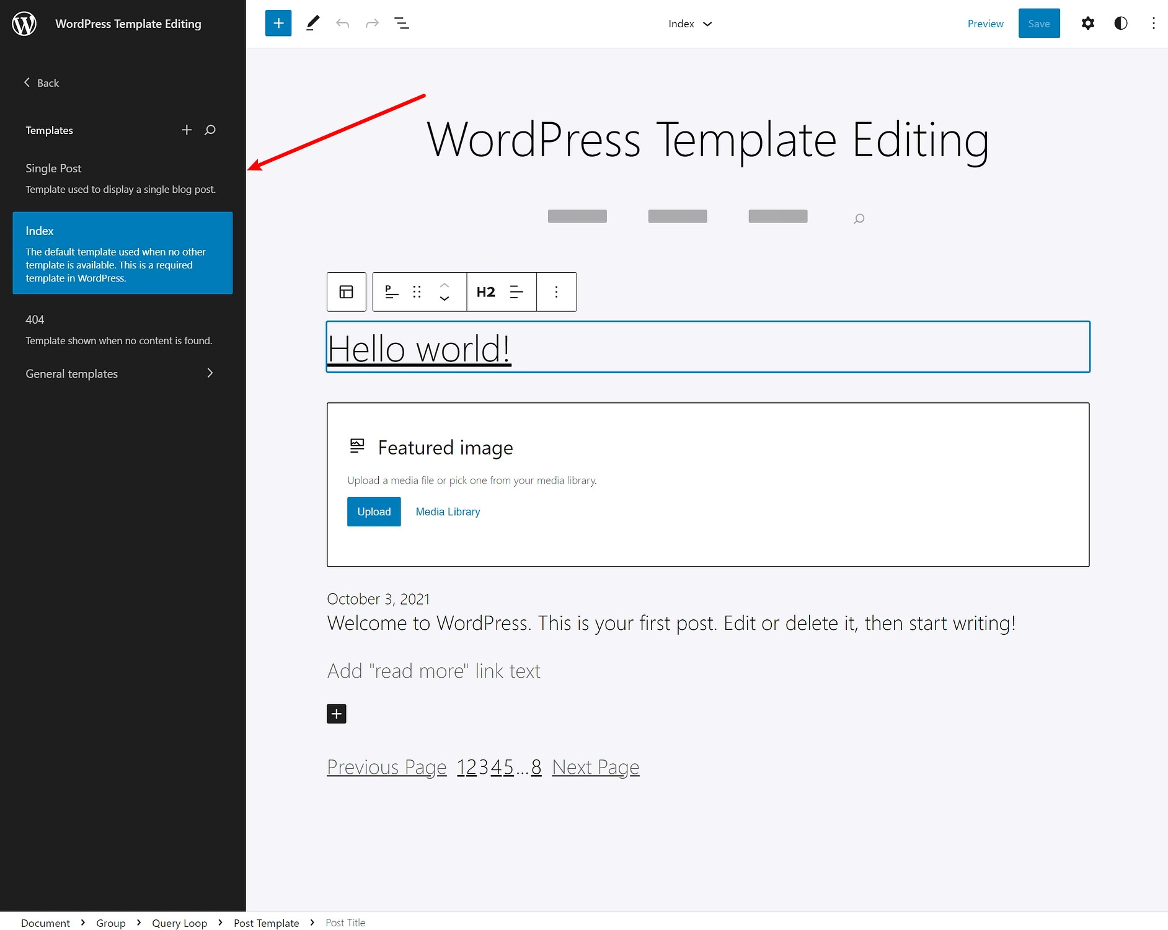Click Templates heading in sidebar
The height and width of the screenshot is (930, 1168).
coord(49,130)
